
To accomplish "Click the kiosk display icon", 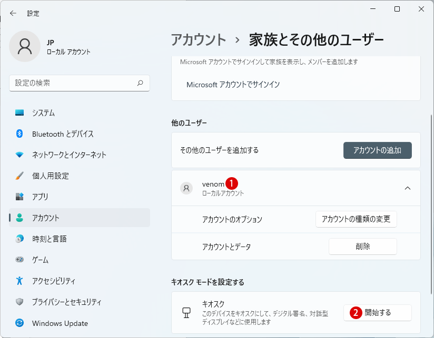I will tap(186, 313).
